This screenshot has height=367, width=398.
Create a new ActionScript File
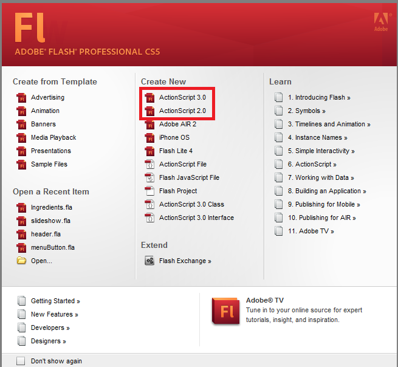(x=183, y=164)
